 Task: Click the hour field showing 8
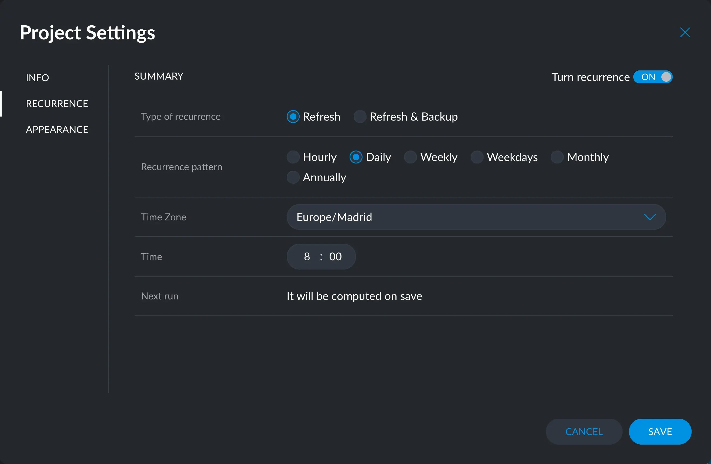click(x=307, y=256)
